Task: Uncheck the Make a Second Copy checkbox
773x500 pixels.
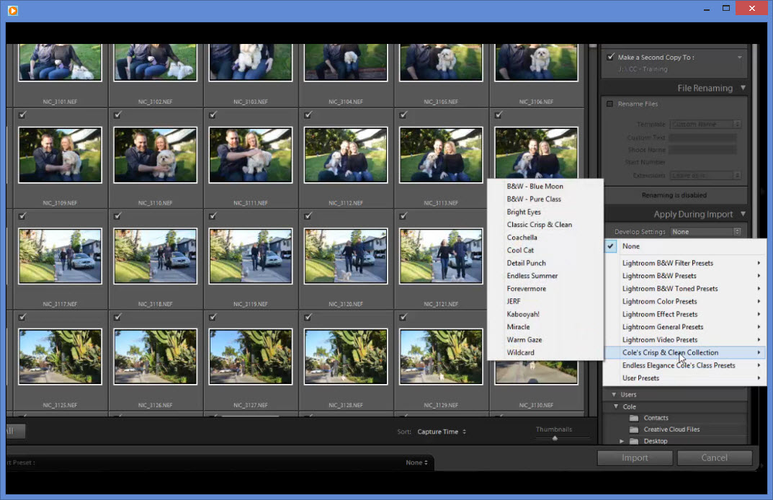Action: click(611, 57)
